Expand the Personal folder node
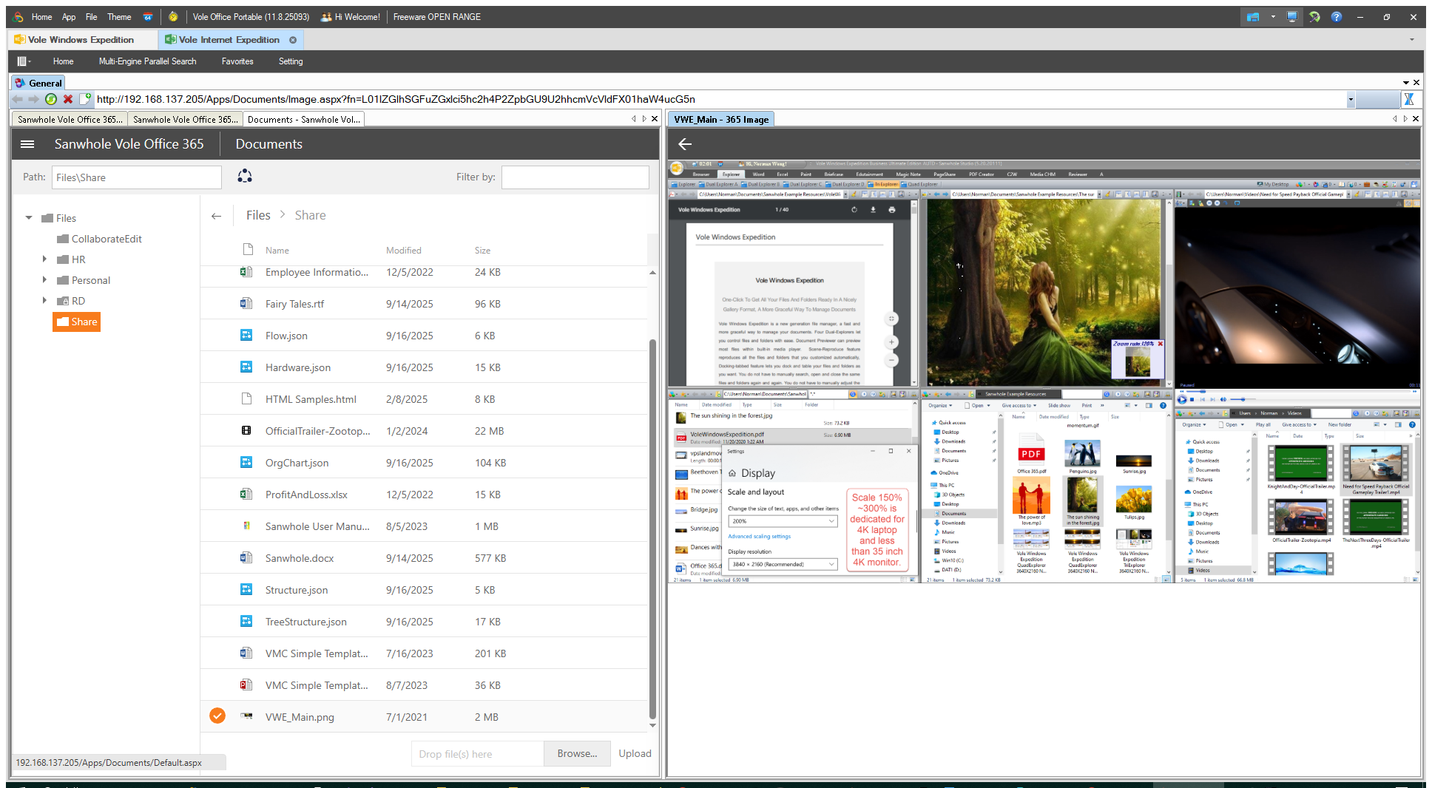 click(x=44, y=280)
